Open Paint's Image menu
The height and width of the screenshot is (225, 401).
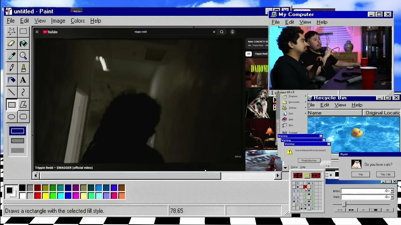coord(58,21)
